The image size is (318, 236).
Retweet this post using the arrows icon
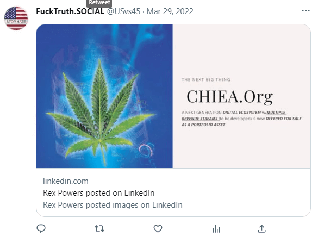(99, 229)
